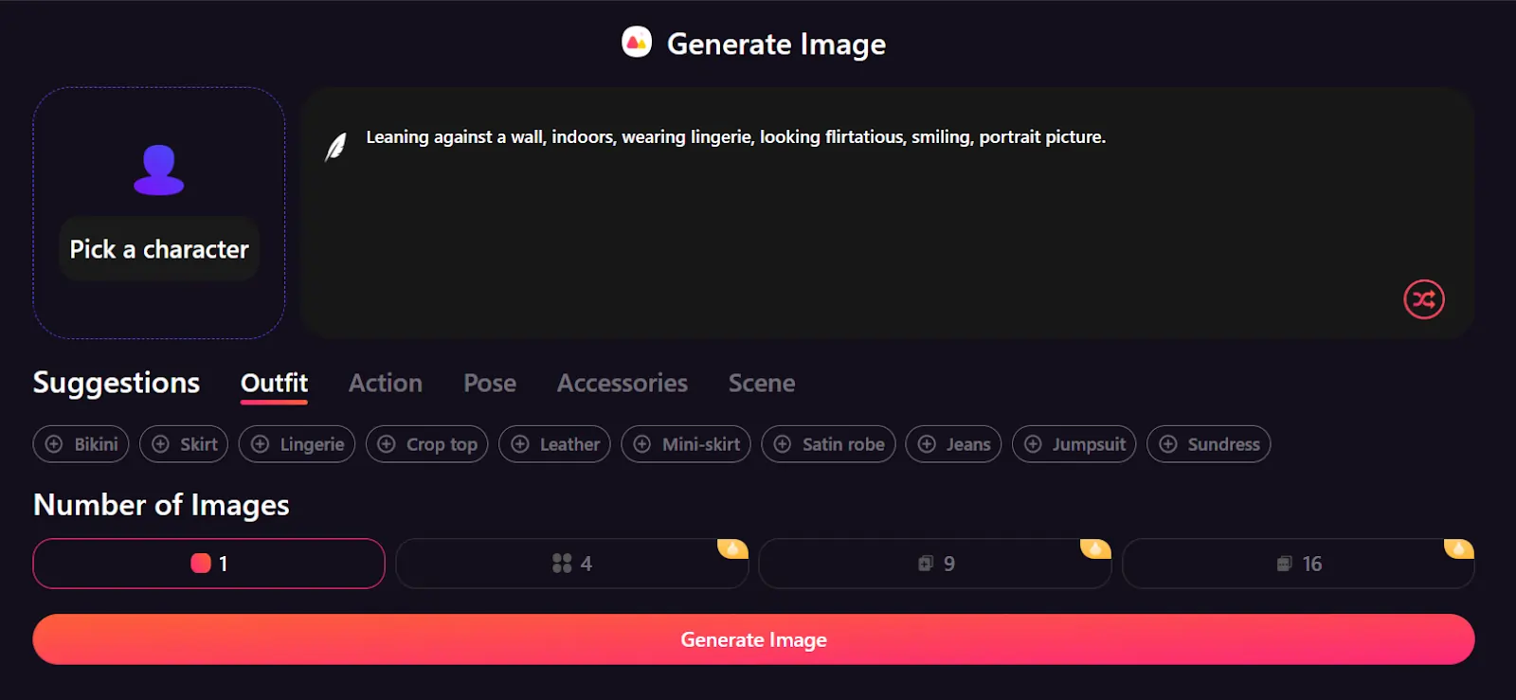Switch to the Outfit suggestions tab

[x=274, y=384]
